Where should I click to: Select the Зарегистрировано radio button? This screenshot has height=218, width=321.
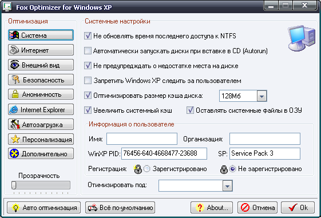click(x=147, y=169)
